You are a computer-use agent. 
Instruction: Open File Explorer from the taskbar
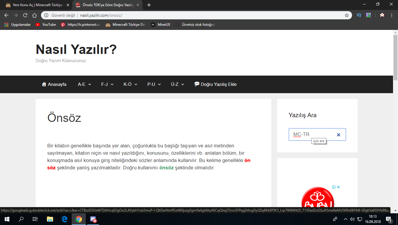(x=50, y=219)
